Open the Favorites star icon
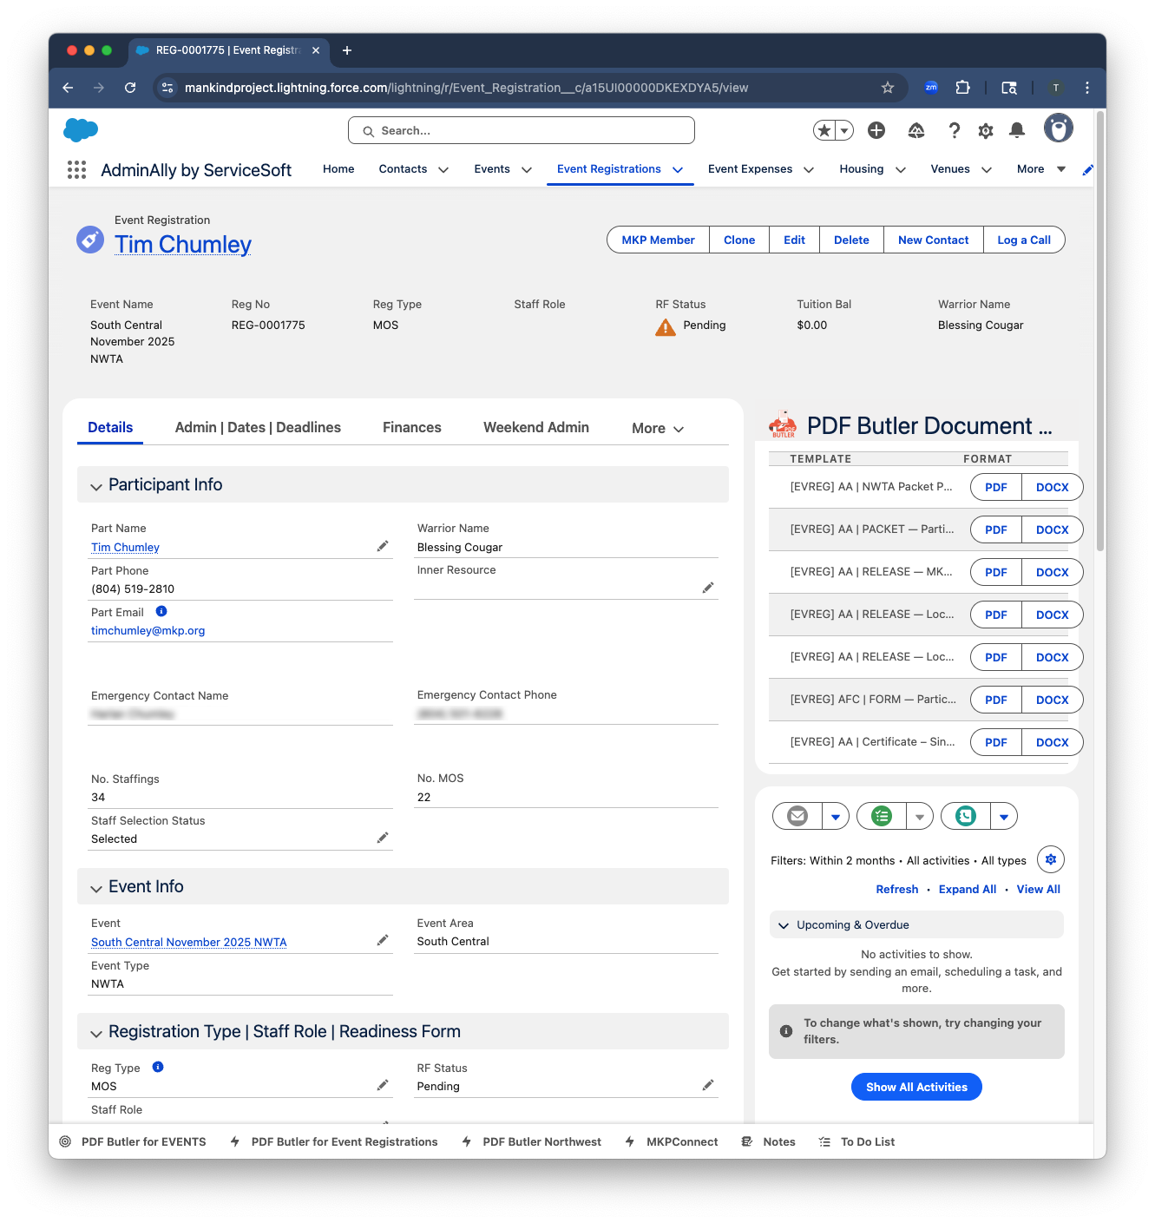This screenshot has height=1223, width=1155. coord(824,130)
